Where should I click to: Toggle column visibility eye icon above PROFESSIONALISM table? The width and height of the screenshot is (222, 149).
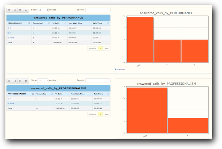click(26, 81)
